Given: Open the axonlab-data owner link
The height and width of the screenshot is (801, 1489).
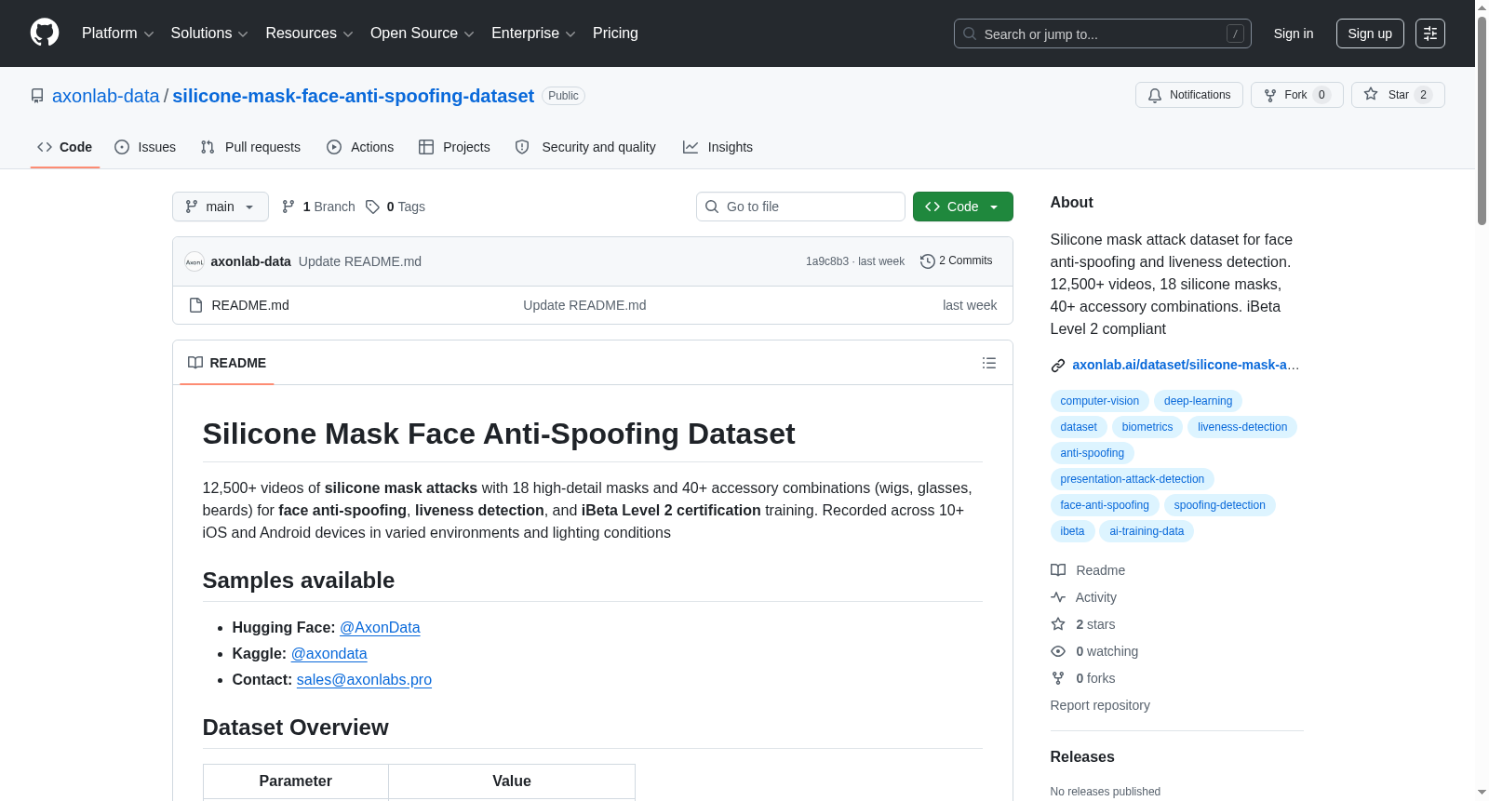Looking at the screenshot, I should pyautogui.click(x=106, y=96).
